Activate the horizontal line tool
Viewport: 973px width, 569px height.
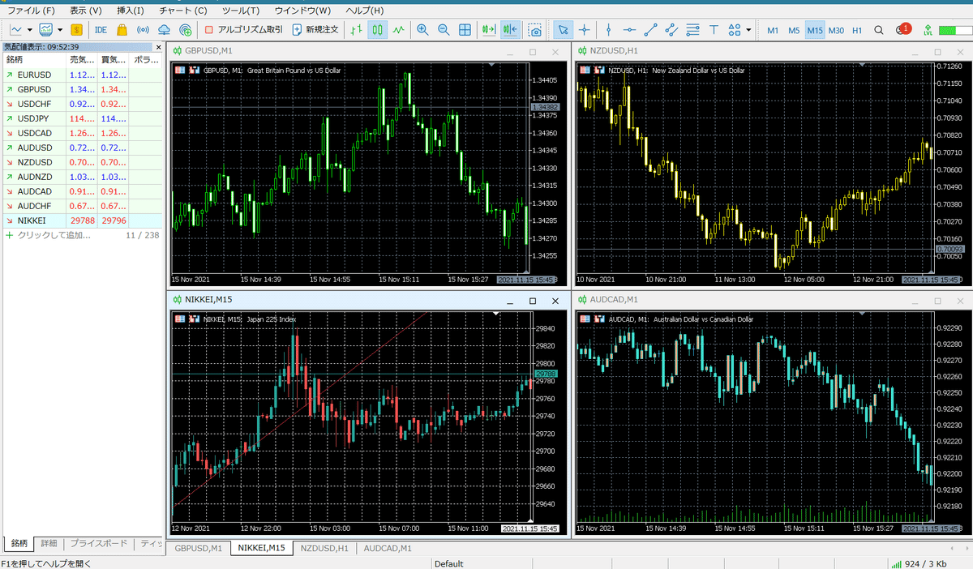[629, 30]
